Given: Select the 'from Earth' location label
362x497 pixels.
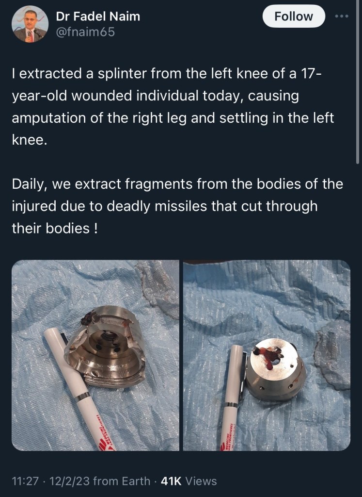Looking at the screenshot, I should [x=122, y=481].
